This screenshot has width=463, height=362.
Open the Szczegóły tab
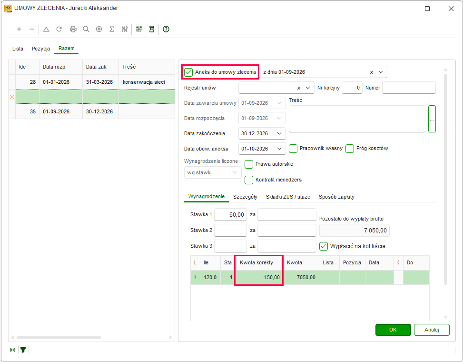[245, 197]
